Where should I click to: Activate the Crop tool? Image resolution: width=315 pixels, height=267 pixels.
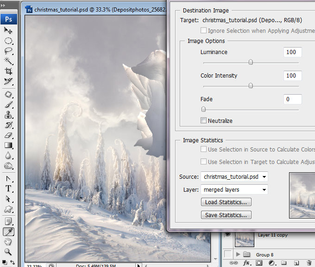8,71
